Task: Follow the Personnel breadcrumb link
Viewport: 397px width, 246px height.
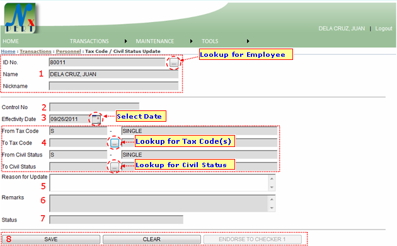Action: (x=68, y=52)
